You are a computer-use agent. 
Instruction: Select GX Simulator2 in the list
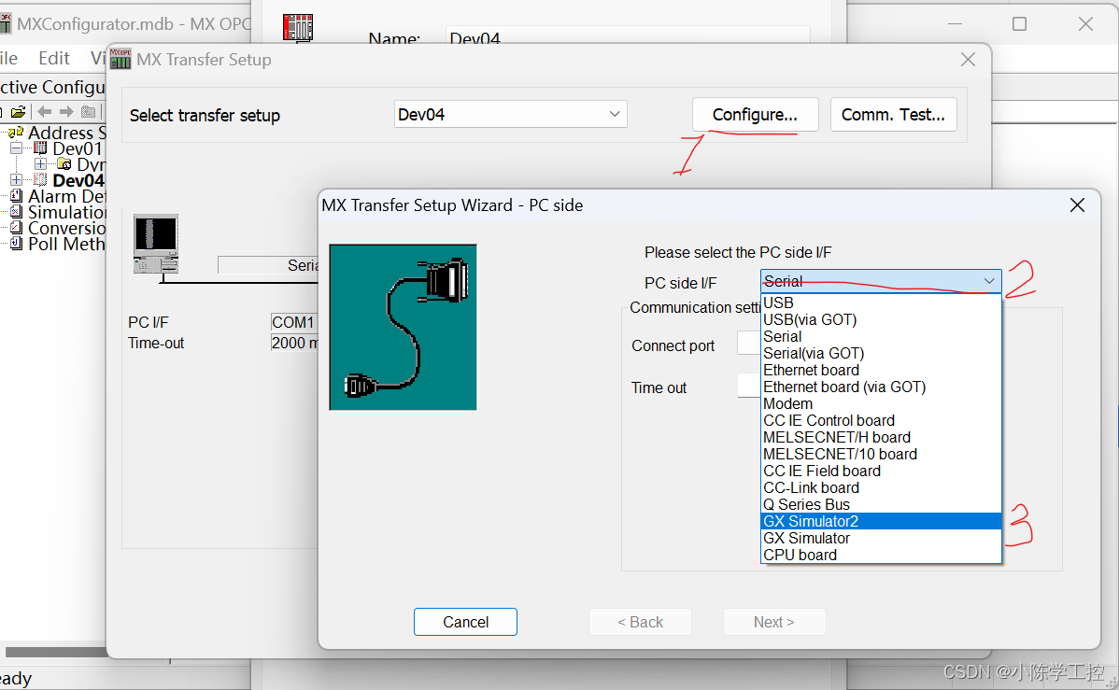tap(881, 521)
